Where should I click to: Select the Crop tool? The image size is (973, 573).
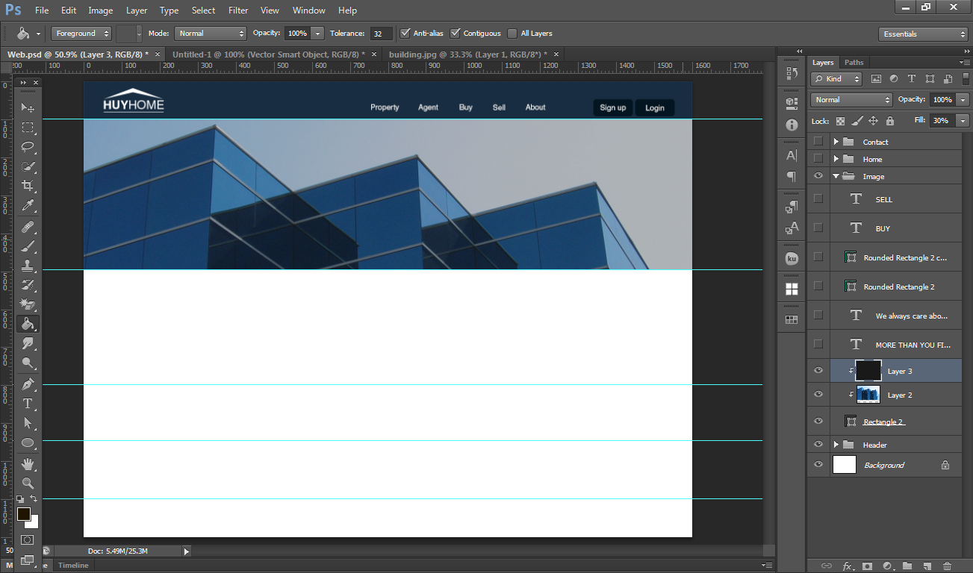coord(28,186)
